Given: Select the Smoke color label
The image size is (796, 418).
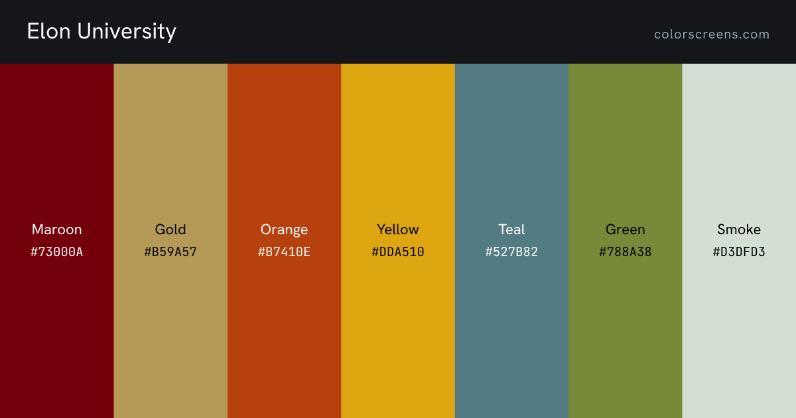Looking at the screenshot, I should point(739,230).
